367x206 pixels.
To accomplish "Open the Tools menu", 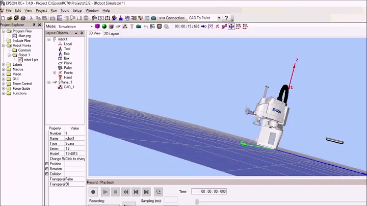I will [65, 11].
